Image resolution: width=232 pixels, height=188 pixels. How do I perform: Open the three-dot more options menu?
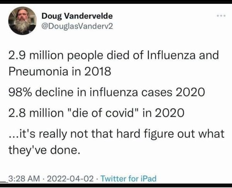[x=221, y=16]
